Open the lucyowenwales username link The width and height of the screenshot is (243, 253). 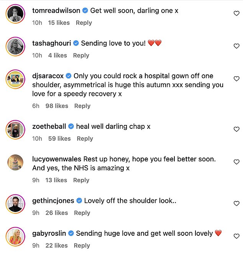(57, 159)
